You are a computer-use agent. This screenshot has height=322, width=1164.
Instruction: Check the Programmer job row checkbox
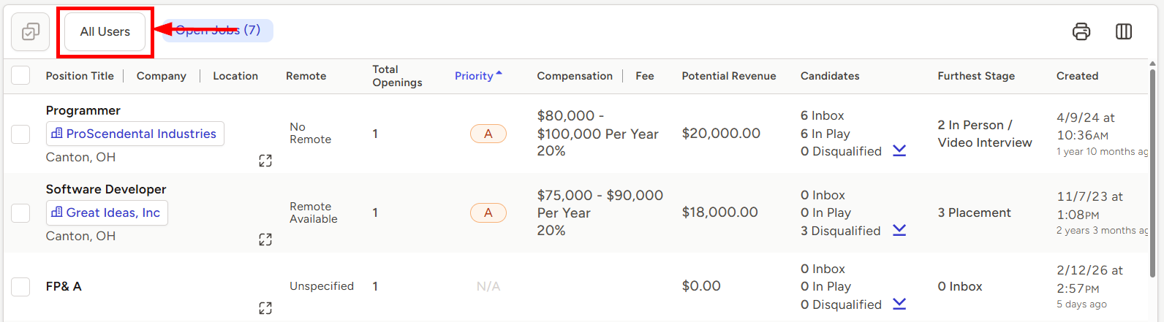click(x=20, y=134)
